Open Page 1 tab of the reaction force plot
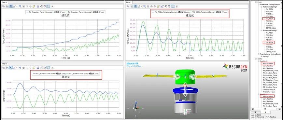 coord(4,2)
